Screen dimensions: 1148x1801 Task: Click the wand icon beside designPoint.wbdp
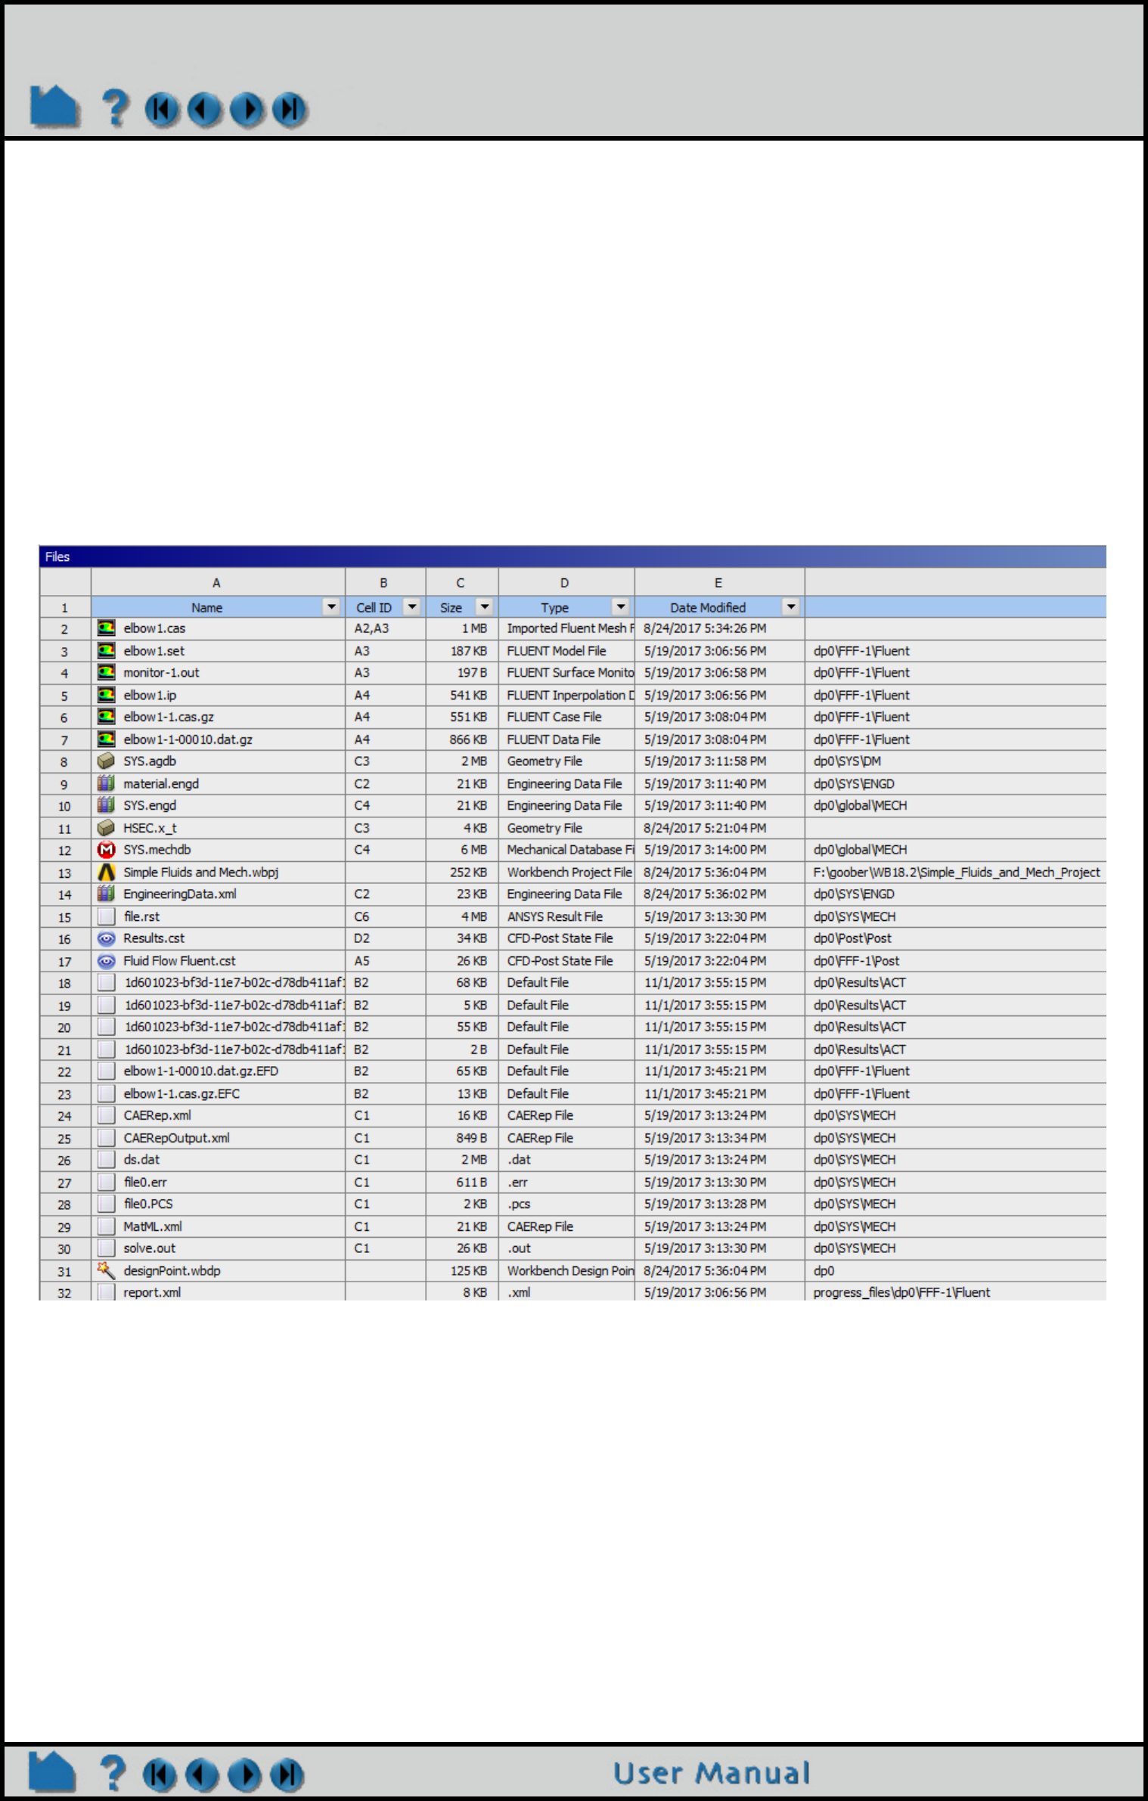tap(107, 1270)
